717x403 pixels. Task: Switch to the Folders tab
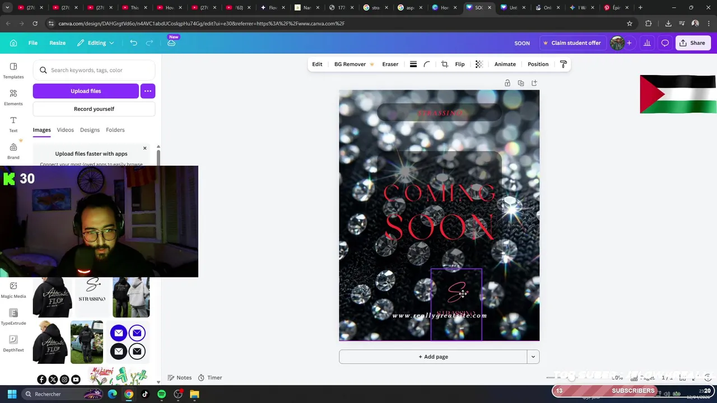[x=115, y=130]
